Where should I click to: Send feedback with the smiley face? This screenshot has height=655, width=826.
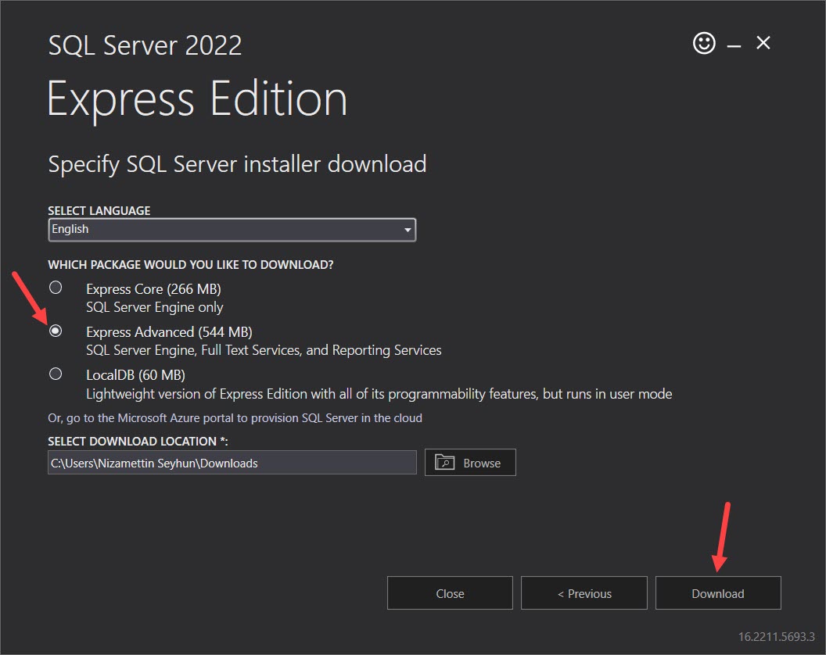[x=703, y=43]
